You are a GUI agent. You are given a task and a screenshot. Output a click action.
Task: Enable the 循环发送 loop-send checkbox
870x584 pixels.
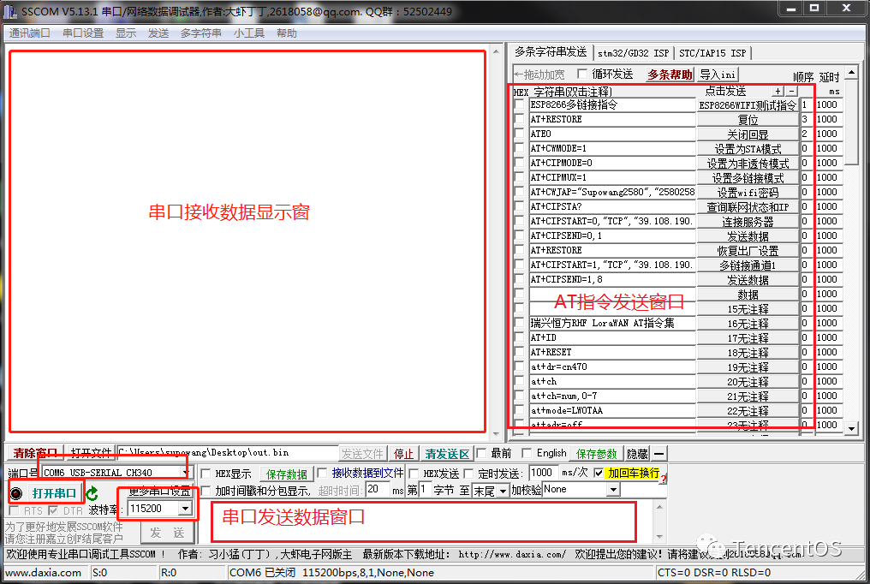[582, 72]
